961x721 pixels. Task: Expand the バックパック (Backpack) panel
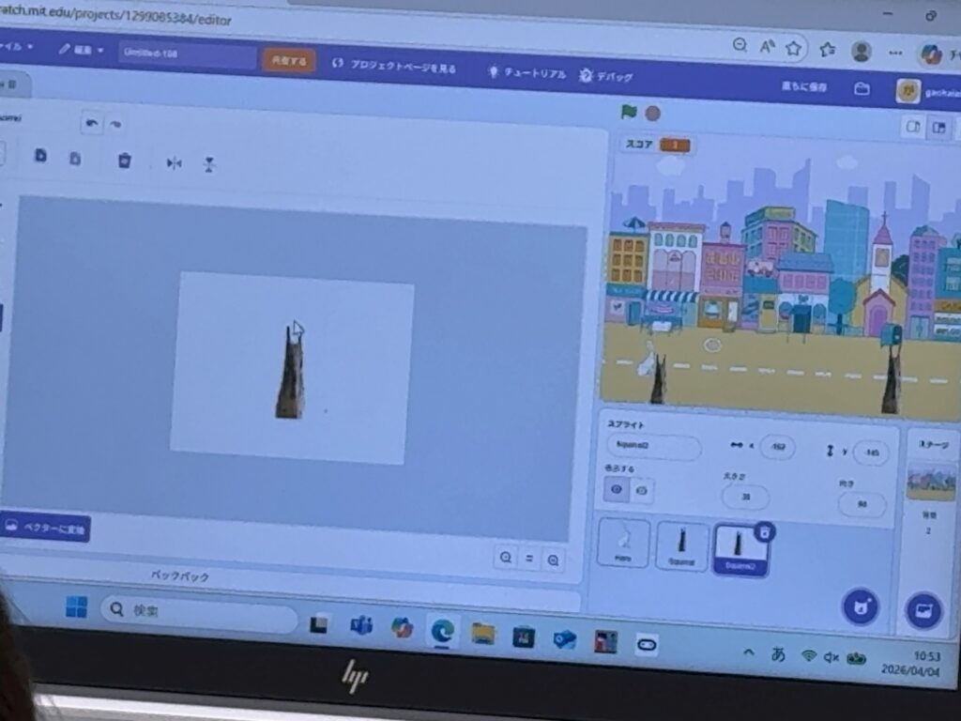pyautogui.click(x=180, y=575)
